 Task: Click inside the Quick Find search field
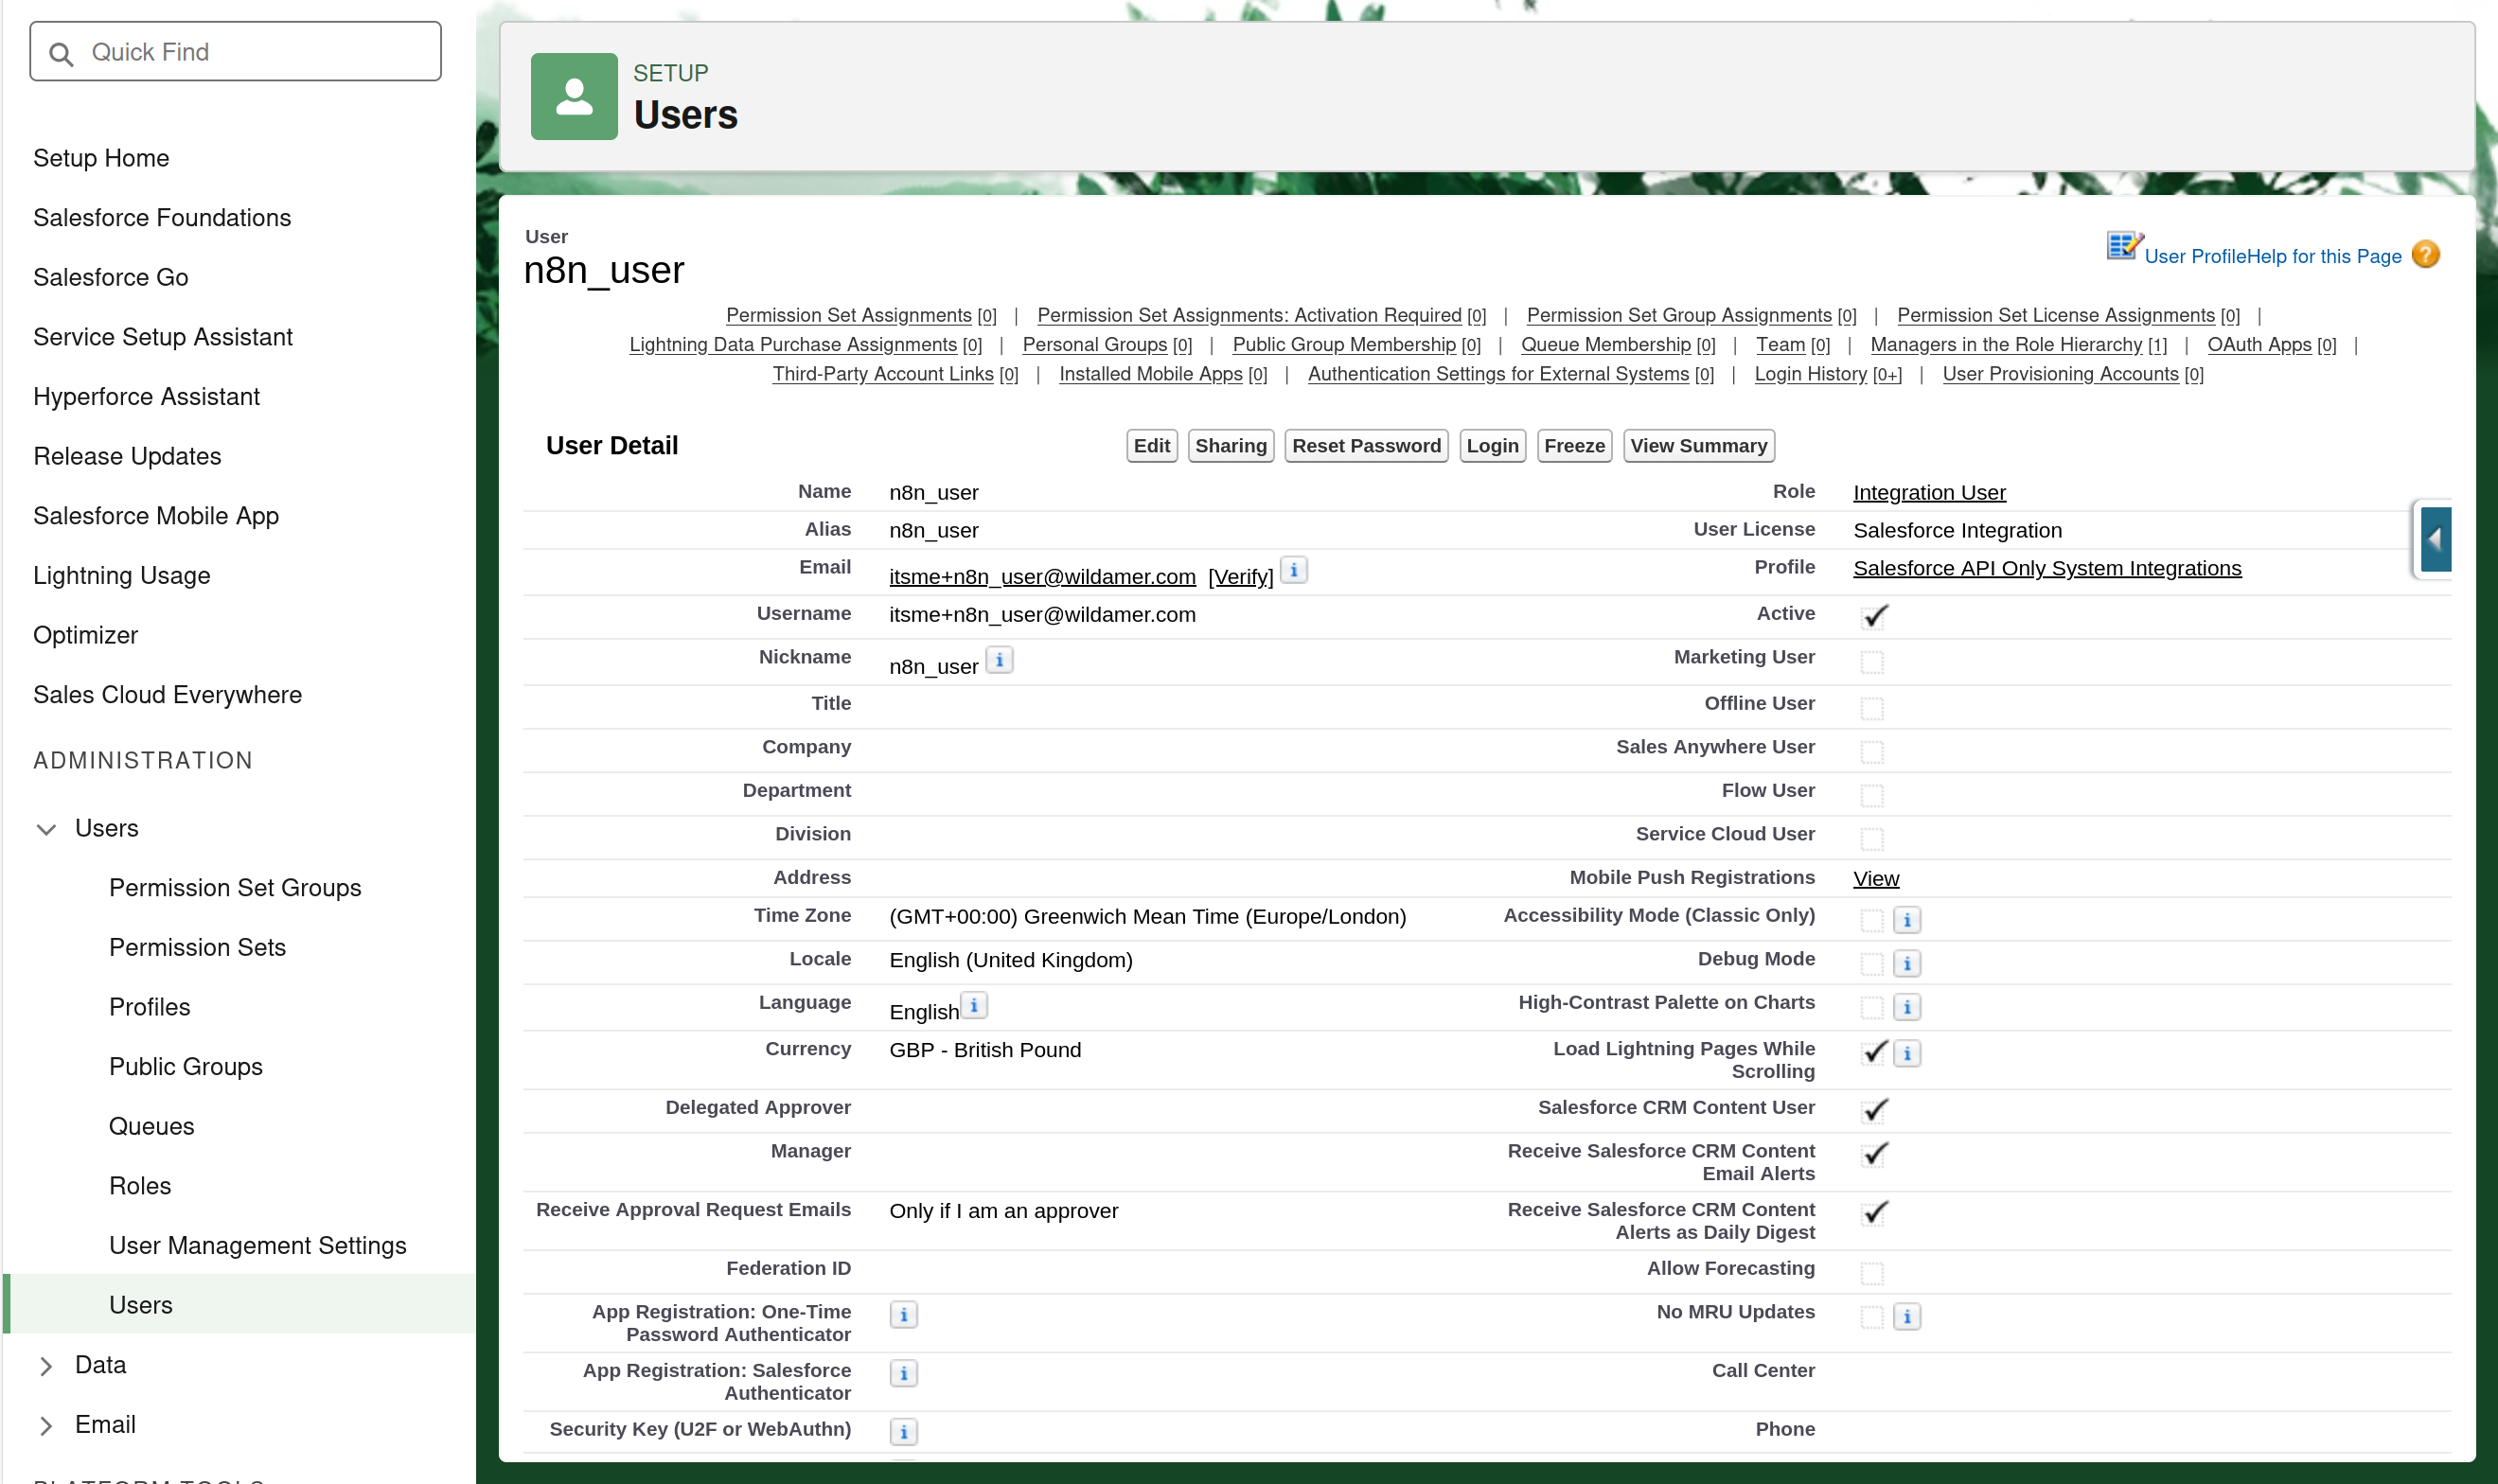235,52
